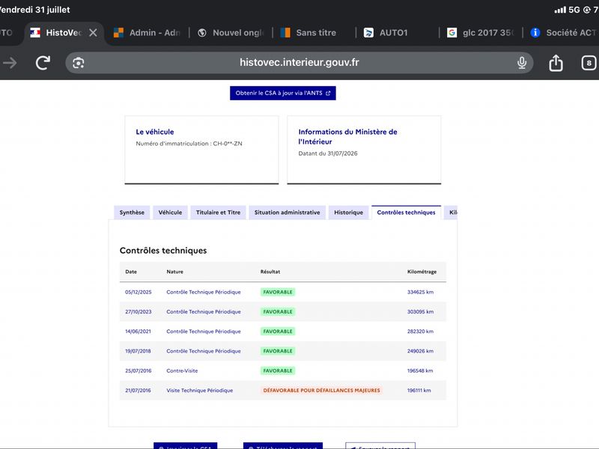
Task: Select the 05/12/2025 date cell
Action: [139, 292]
